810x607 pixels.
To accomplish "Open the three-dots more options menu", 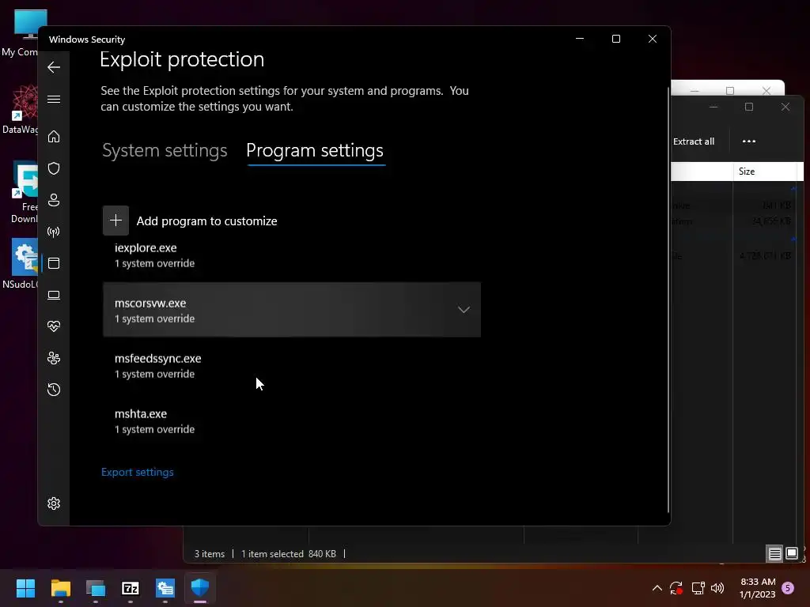I will pyautogui.click(x=748, y=141).
